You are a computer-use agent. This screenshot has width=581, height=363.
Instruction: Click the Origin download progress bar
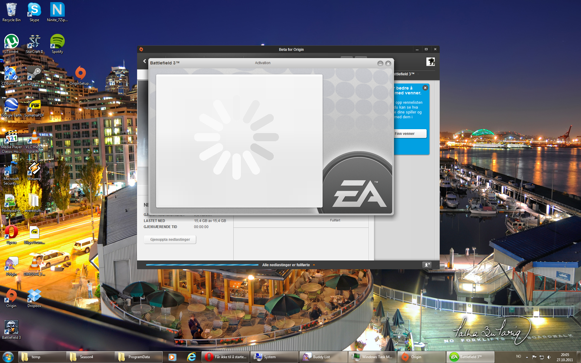pyautogui.click(x=202, y=265)
